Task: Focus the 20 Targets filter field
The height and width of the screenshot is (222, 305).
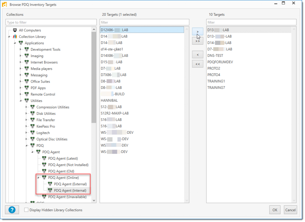Action: [x=144, y=22]
